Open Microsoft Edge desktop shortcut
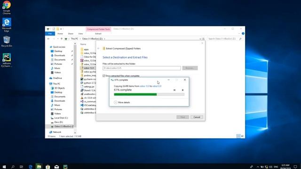This screenshot has height=169, width=301. click(x=7, y=25)
